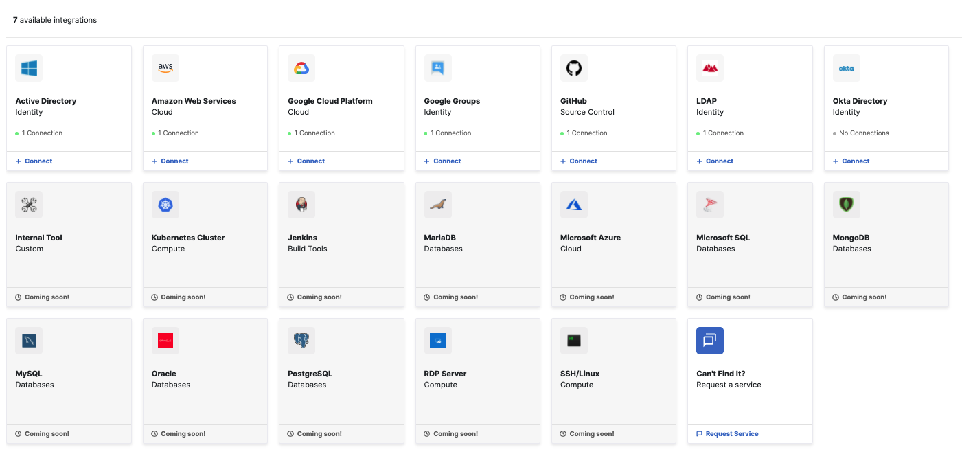
Task: Click the Jenkins card title
Action: 303,238
